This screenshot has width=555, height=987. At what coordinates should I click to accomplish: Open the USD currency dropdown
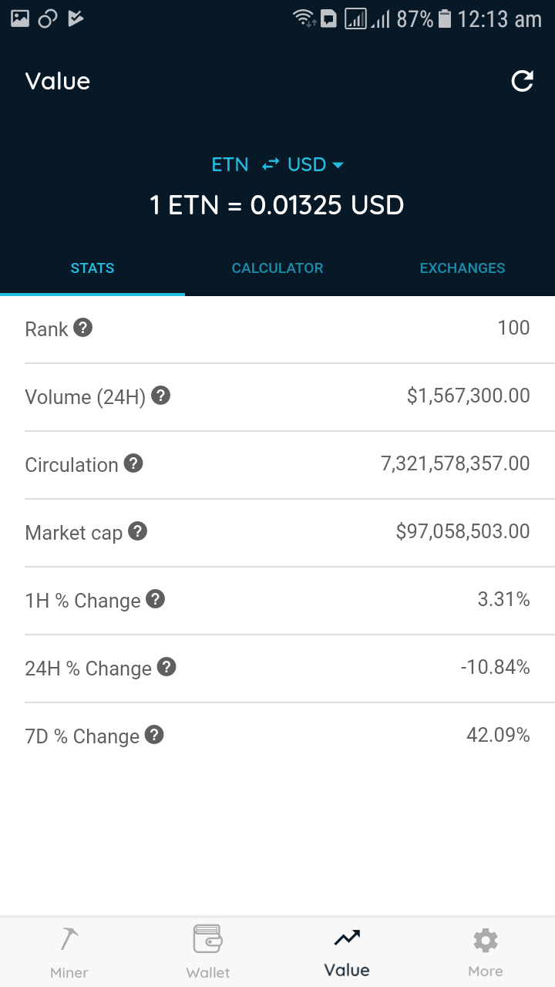point(315,164)
